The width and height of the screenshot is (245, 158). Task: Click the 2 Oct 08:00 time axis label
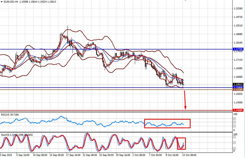point(139,155)
